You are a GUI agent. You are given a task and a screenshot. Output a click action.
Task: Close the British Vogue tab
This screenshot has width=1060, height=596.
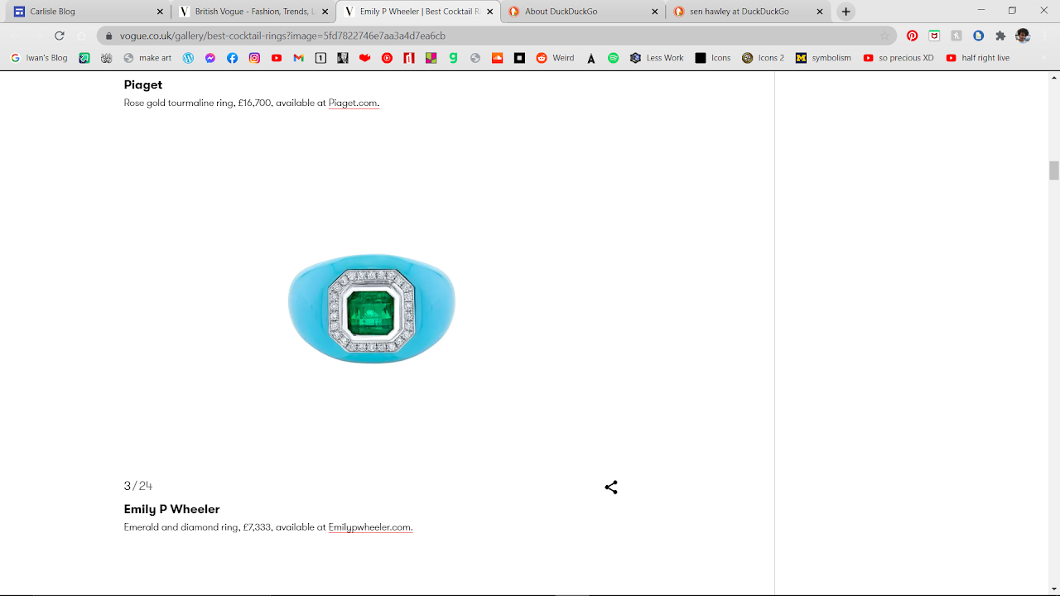point(325,12)
